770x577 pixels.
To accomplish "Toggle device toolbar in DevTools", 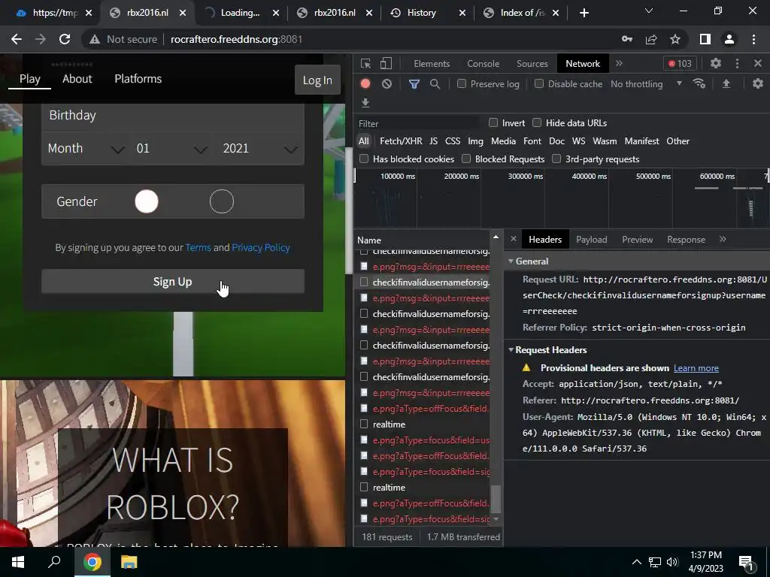I will [387, 63].
